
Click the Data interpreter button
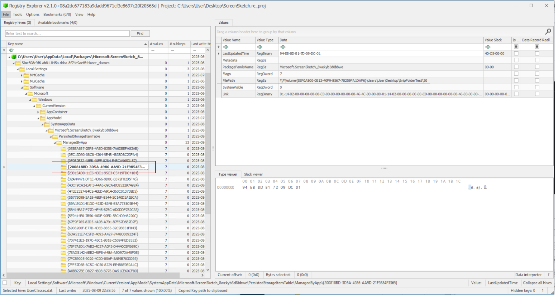(528, 275)
